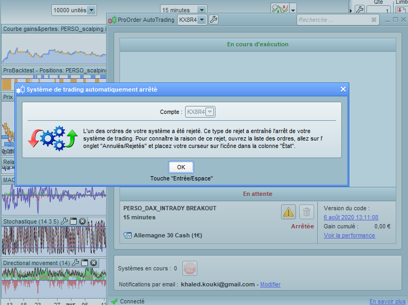The image size is (408, 305).
Task: Click the warning triangle for PERSO_DAX system
Action: 289,212
